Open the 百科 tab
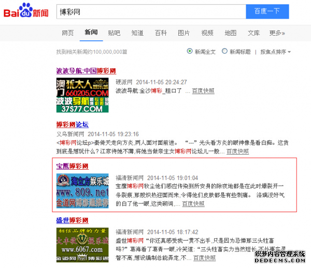The width and height of the screenshot is (311, 268). pos(161,33)
